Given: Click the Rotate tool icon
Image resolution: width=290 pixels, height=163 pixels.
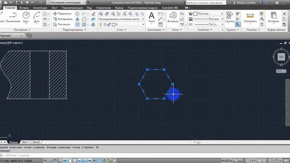Looking at the screenshot, I should pyautogui.click(x=77, y=14).
